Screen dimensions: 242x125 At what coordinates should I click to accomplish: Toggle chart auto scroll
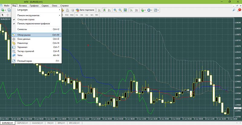pos(131,10)
